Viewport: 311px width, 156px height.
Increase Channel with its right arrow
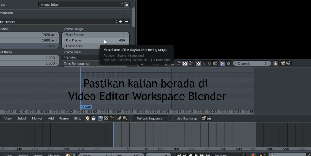(x=269, y=63)
